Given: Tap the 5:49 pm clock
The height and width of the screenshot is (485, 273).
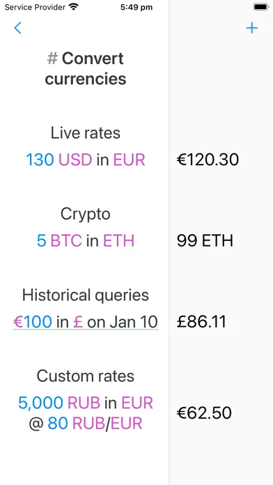Looking at the screenshot, I should (136, 7).
